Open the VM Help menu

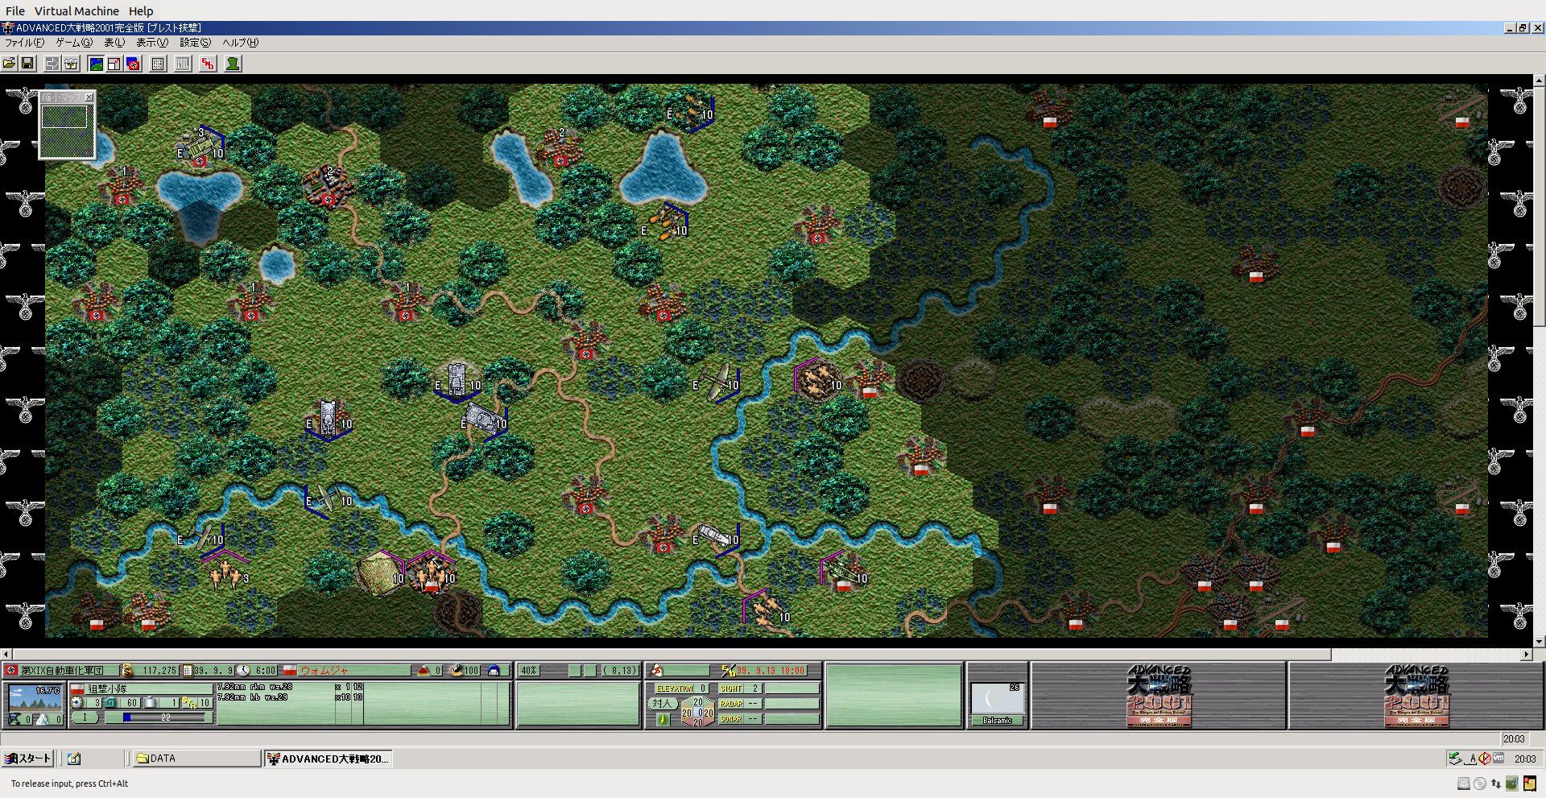[x=141, y=11]
